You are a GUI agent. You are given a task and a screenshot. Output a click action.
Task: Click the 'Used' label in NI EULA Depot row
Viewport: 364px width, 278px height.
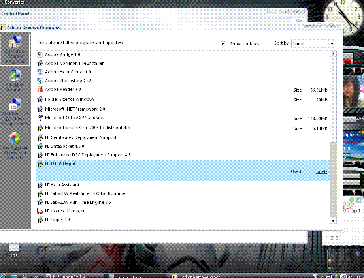pos(296,171)
